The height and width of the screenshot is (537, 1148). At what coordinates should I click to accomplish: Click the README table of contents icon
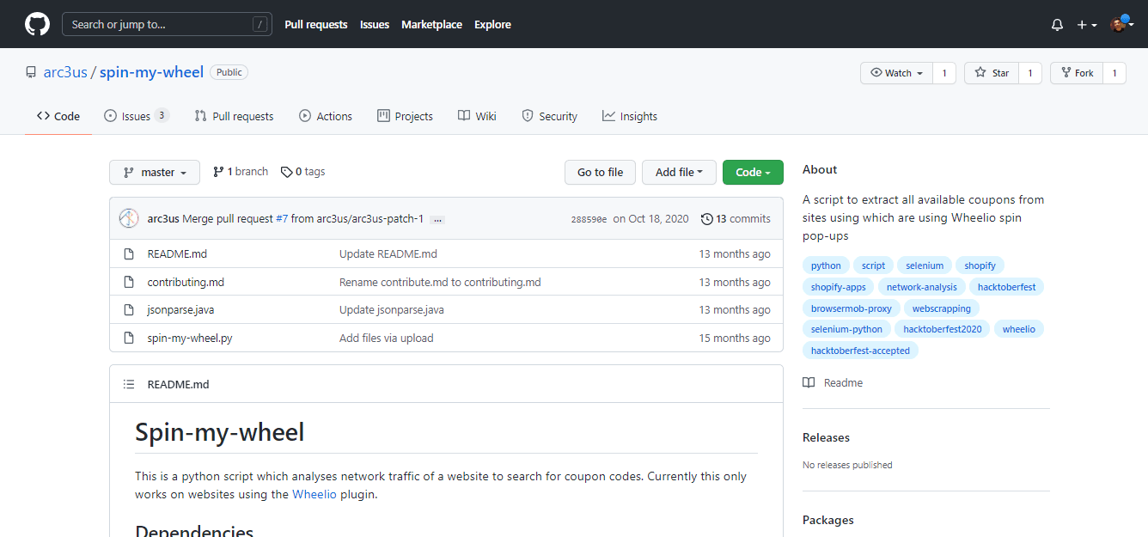(x=129, y=384)
